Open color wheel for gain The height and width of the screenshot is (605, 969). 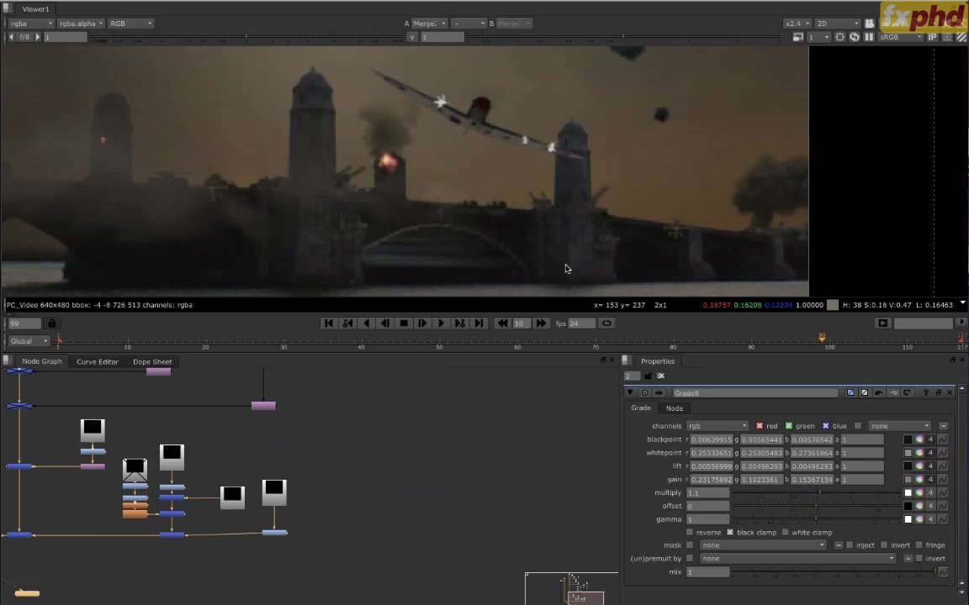click(x=919, y=479)
